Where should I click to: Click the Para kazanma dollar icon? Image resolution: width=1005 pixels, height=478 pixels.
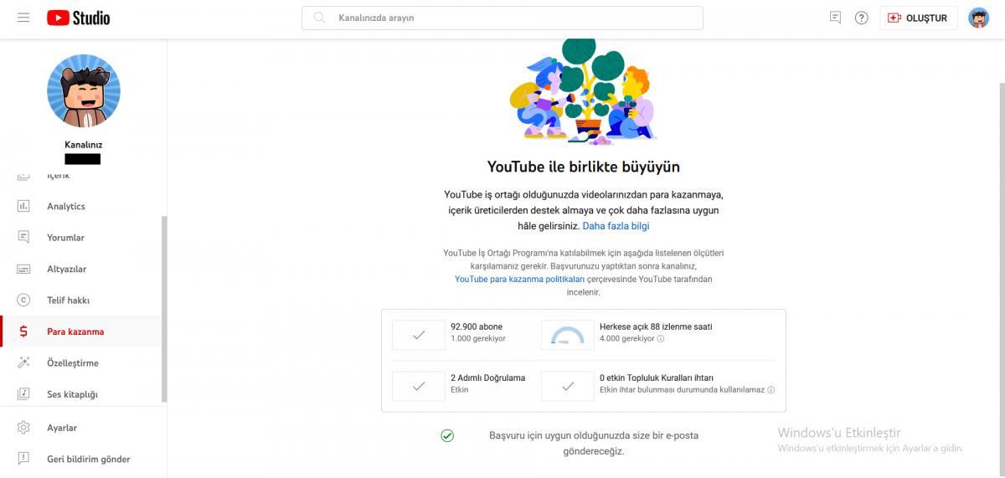pos(23,332)
